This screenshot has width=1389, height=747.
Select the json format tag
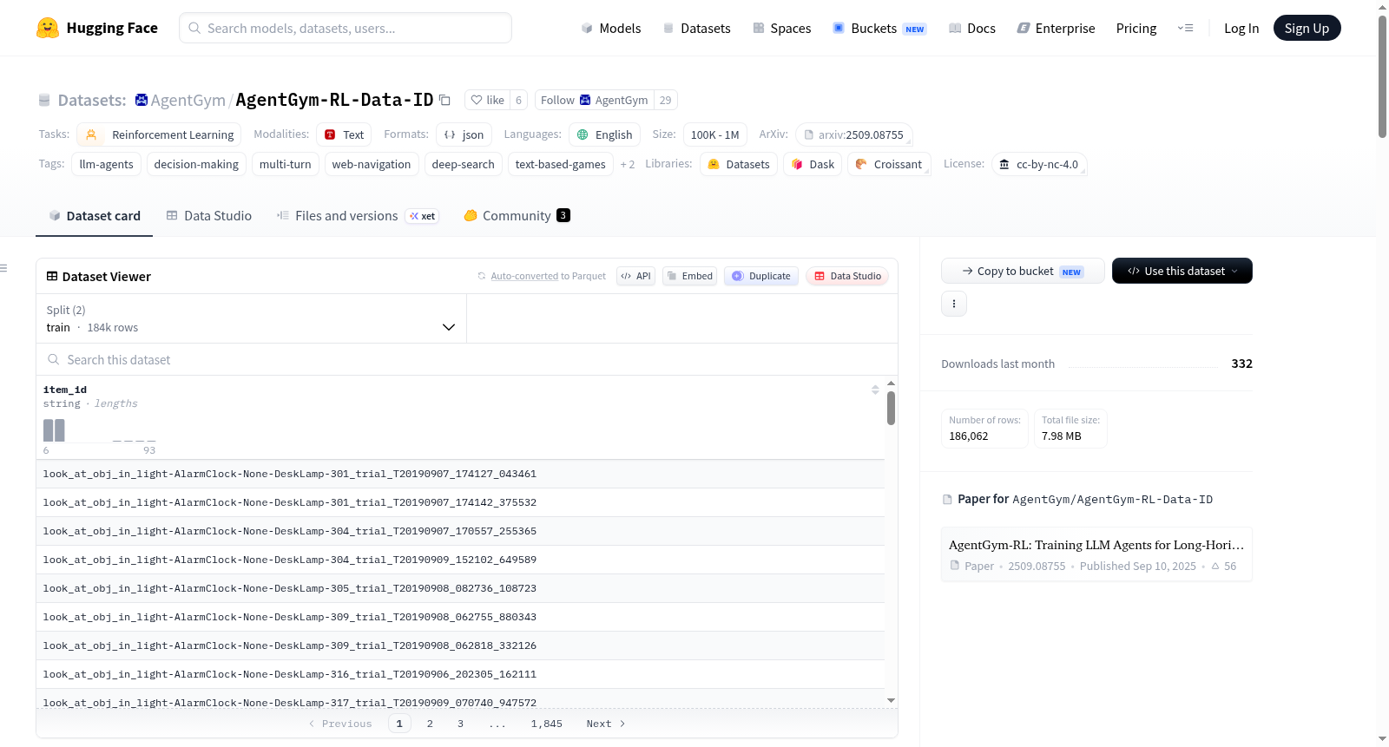point(464,134)
